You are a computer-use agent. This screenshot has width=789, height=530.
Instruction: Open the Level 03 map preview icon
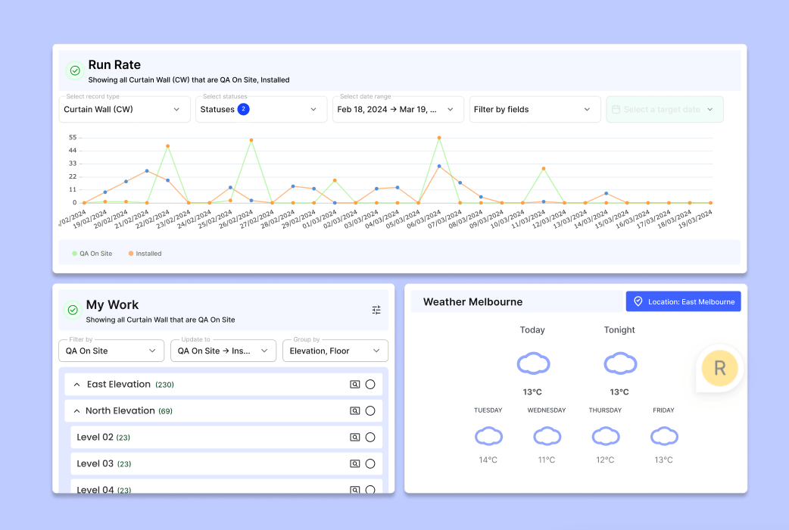point(355,463)
